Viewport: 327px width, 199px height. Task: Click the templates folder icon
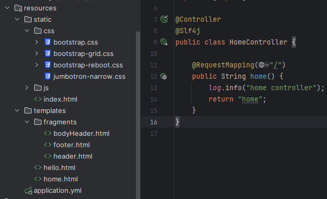click(28, 110)
